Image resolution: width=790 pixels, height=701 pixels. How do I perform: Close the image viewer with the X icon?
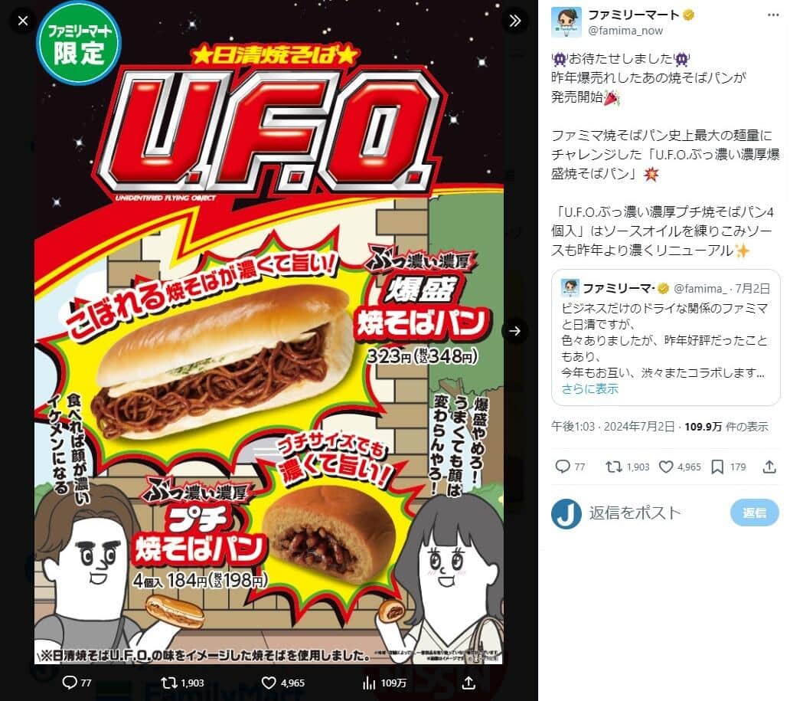coord(23,21)
